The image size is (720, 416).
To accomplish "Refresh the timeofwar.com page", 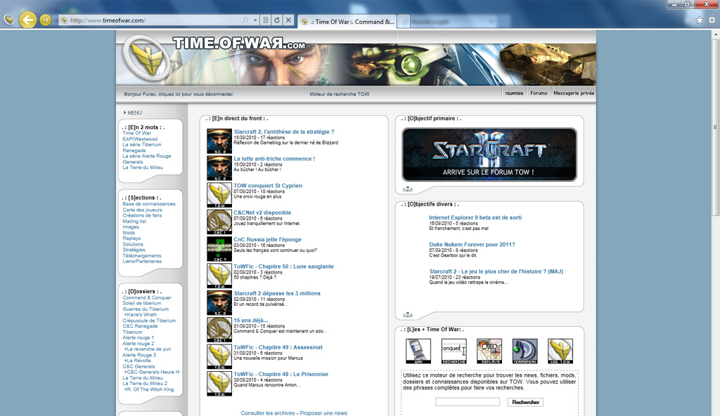I will click(x=277, y=20).
